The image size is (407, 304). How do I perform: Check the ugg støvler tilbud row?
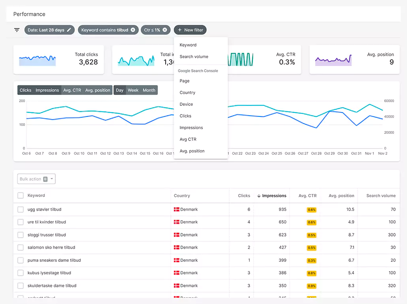pos(21,210)
